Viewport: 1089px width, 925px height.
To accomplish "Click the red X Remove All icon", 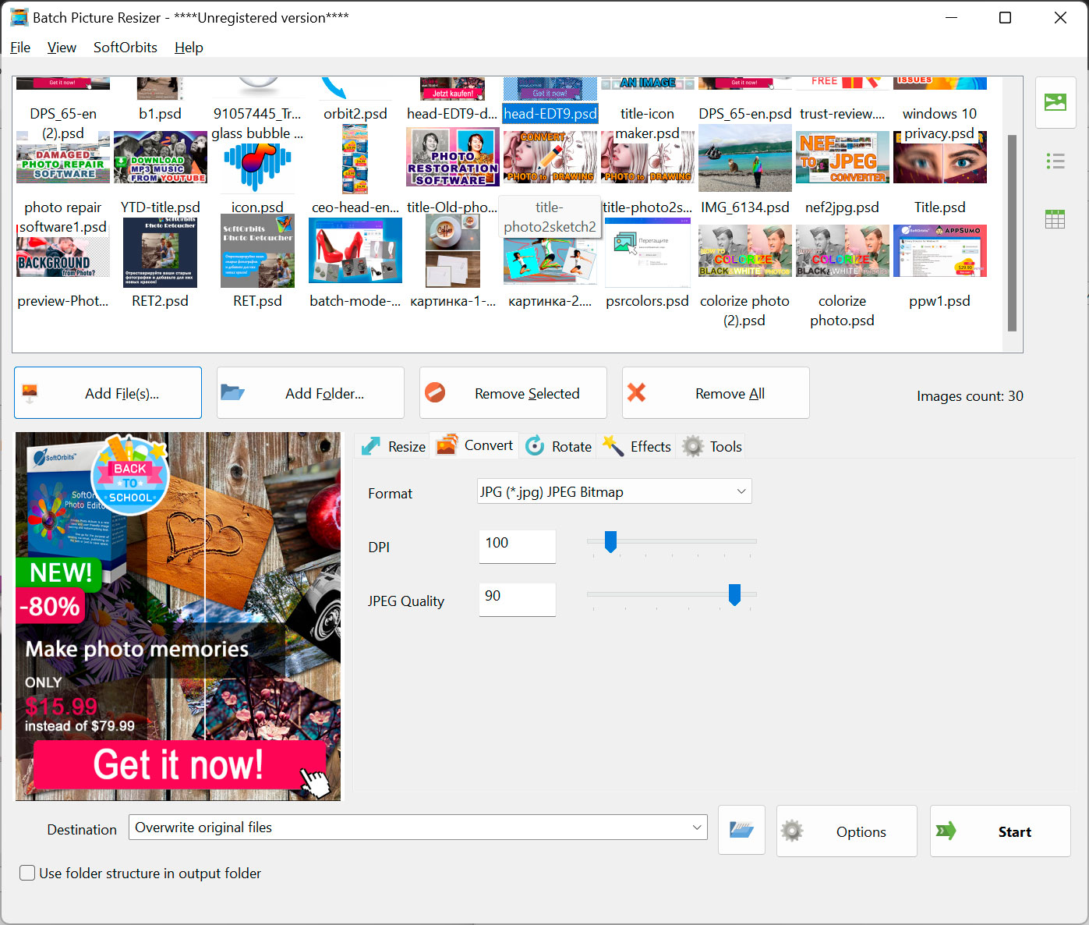I will (637, 392).
